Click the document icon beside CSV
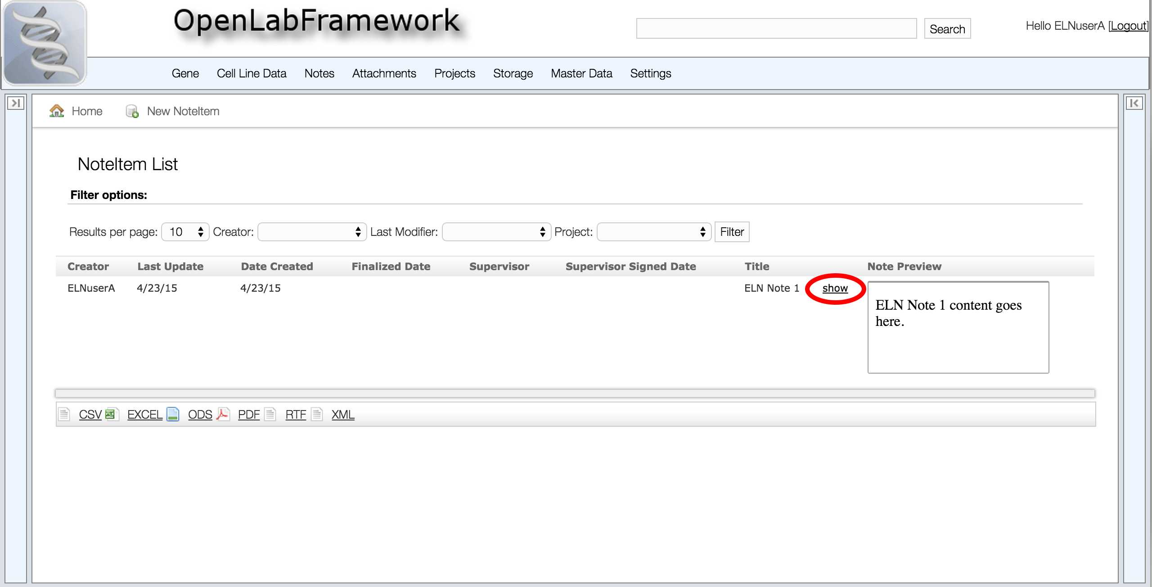 [x=64, y=414]
